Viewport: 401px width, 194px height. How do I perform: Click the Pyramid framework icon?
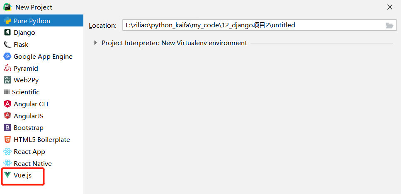tap(7, 69)
